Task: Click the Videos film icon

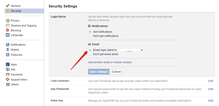Action: tap(8, 84)
